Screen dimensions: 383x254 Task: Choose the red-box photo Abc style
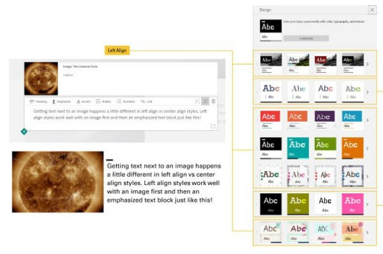[326, 64]
